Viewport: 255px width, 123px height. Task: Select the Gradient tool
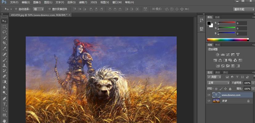click(x=4, y=82)
